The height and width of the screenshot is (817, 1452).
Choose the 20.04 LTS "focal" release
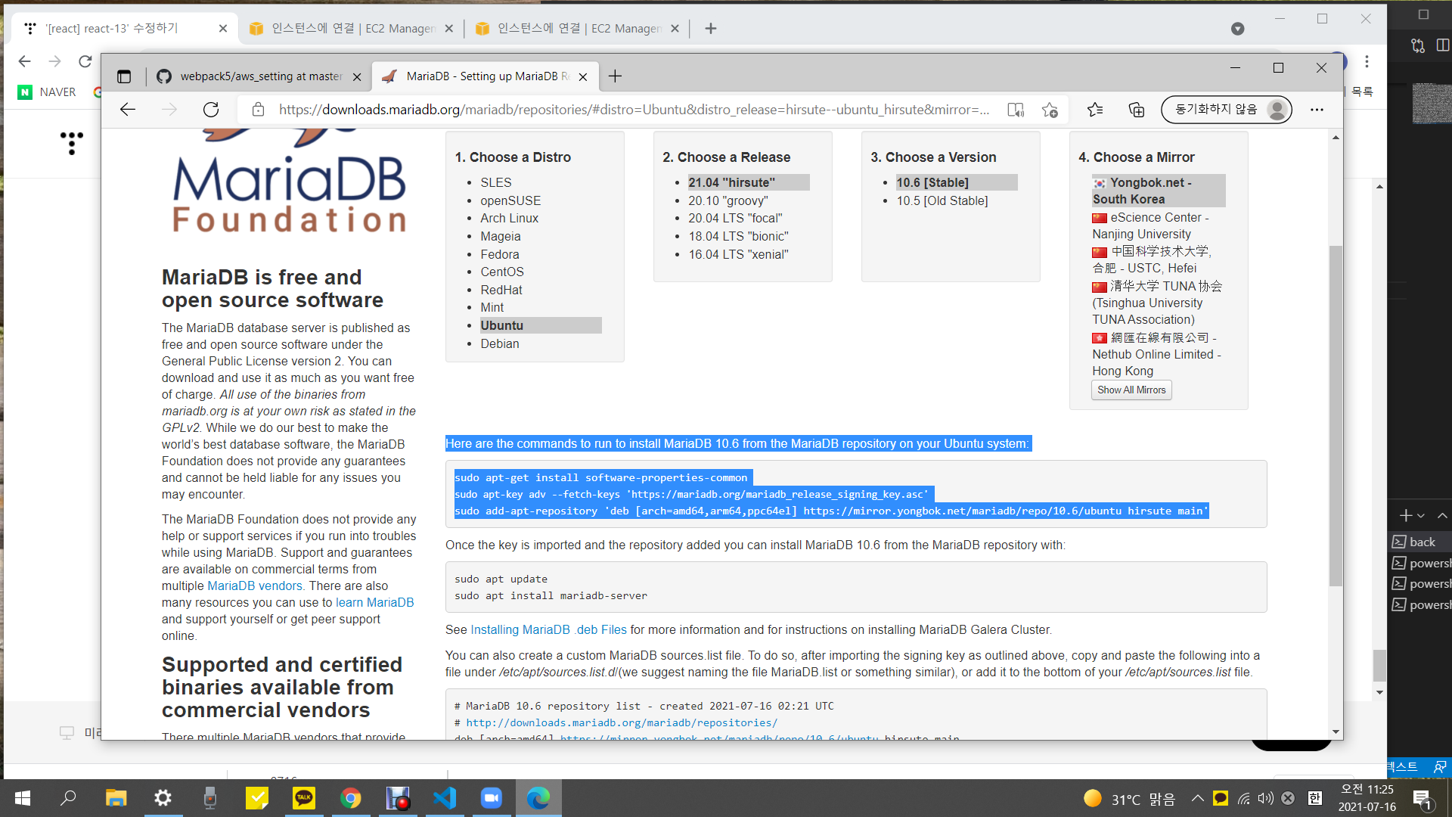pos(735,218)
